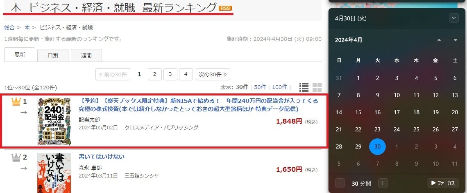
Task: Switch to list view layout icon
Action: [304, 87]
